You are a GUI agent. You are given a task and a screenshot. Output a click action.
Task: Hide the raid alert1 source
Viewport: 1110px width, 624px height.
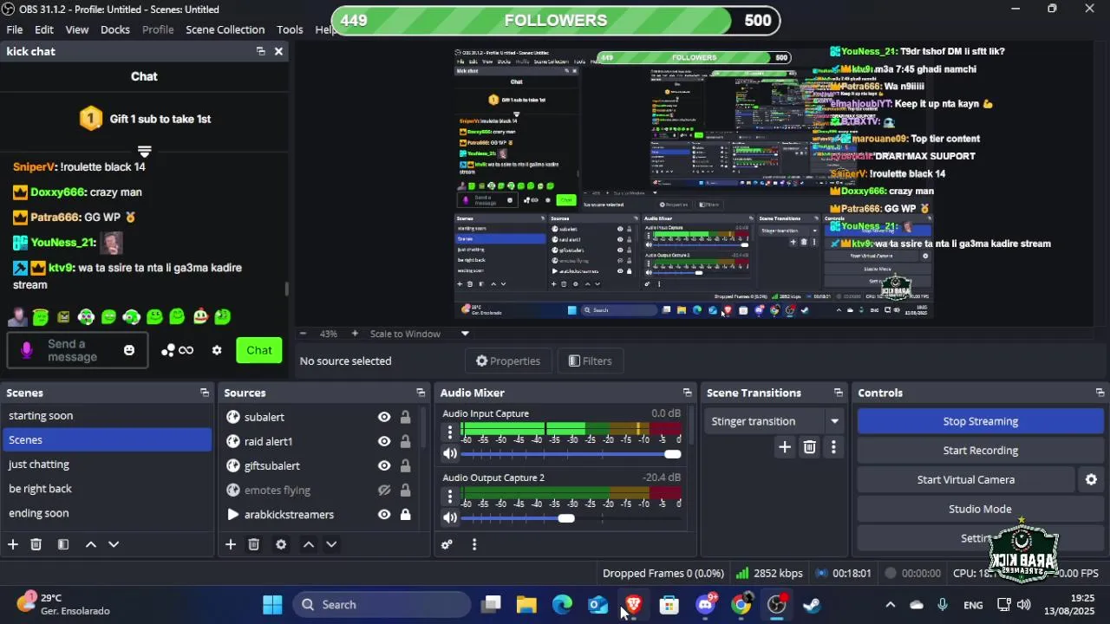click(x=384, y=441)
